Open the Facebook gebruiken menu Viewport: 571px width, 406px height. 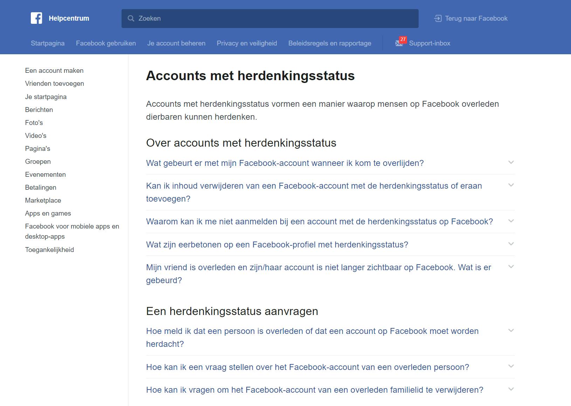106,43
